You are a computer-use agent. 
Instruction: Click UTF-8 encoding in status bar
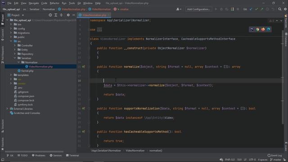click(x=252, y=160)
